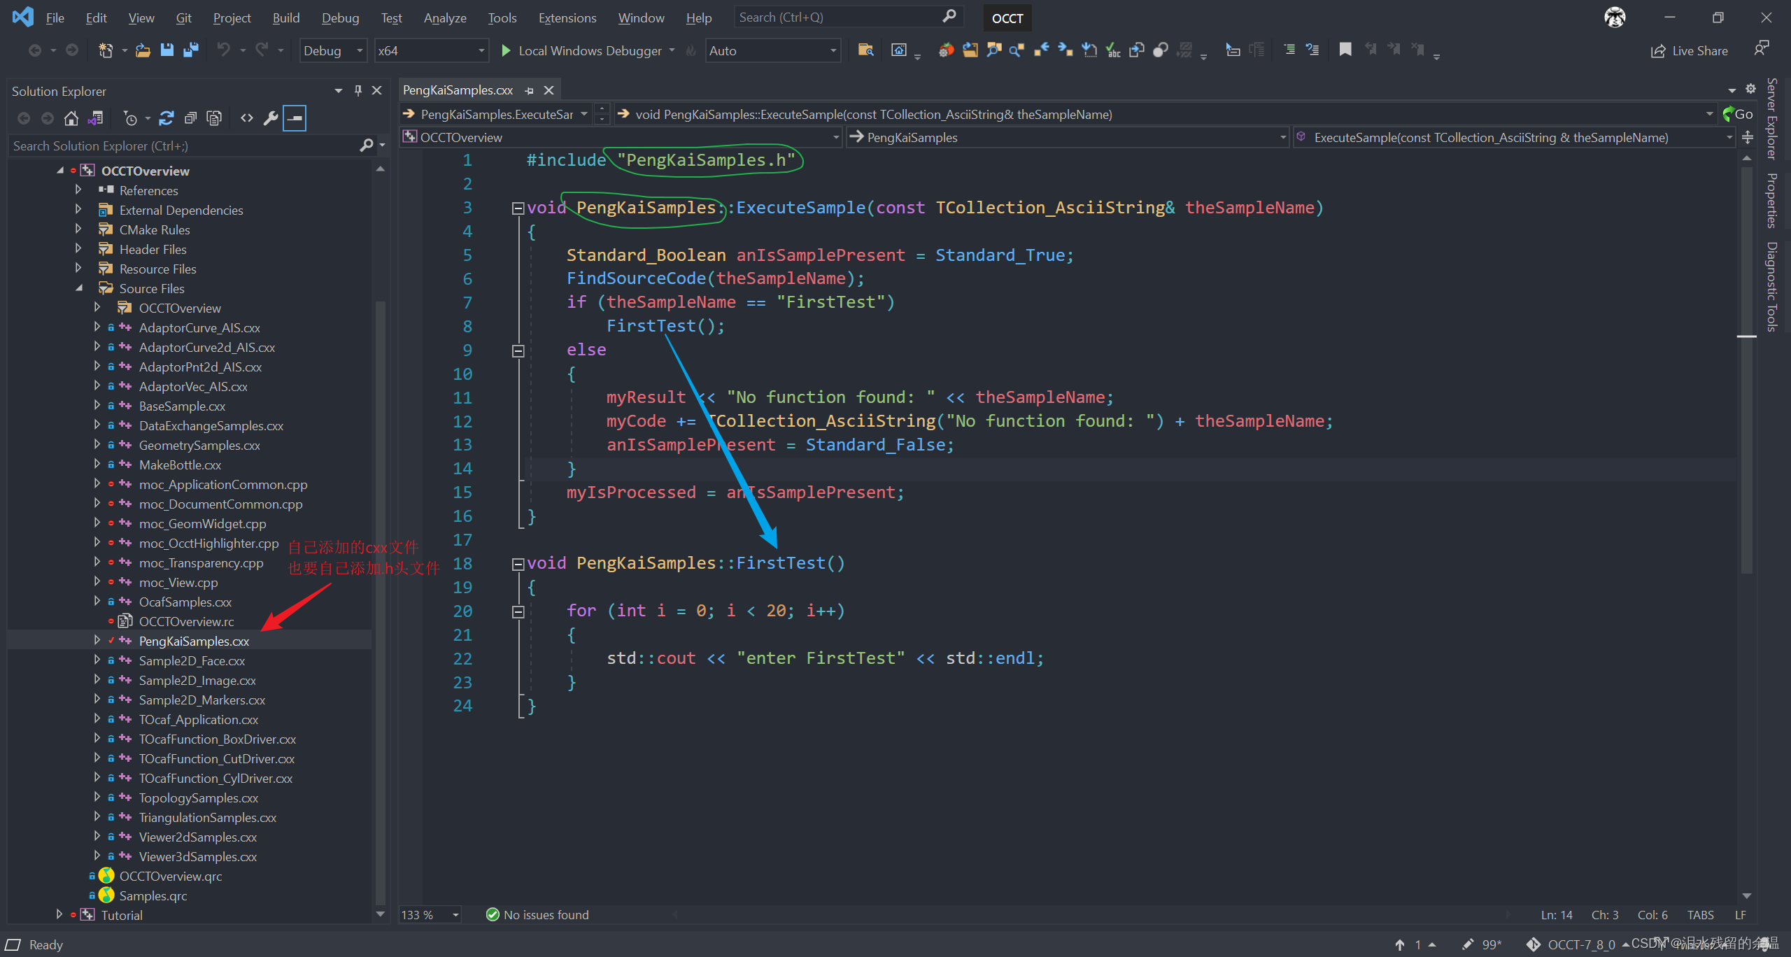Start Local Windows Debugger
This screenshot has width=1791, height=957.
582,50
